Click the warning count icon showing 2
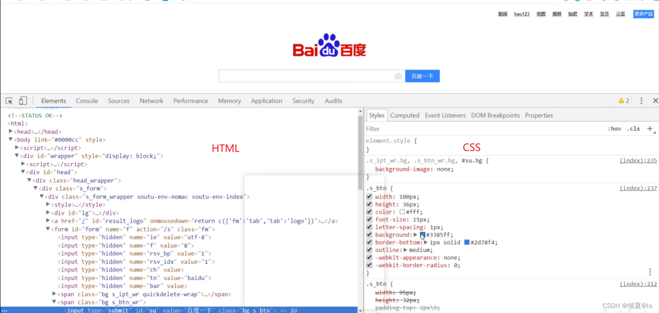This screenshot has width=659, height=313. pyautogui.click(x=624, y=101)
